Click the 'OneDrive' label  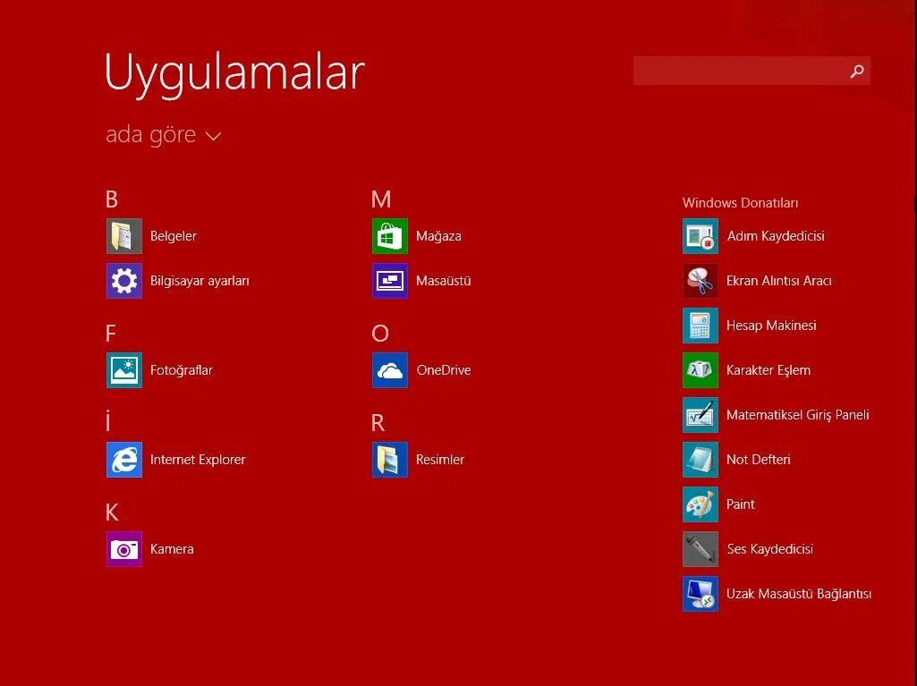point(444,370)
